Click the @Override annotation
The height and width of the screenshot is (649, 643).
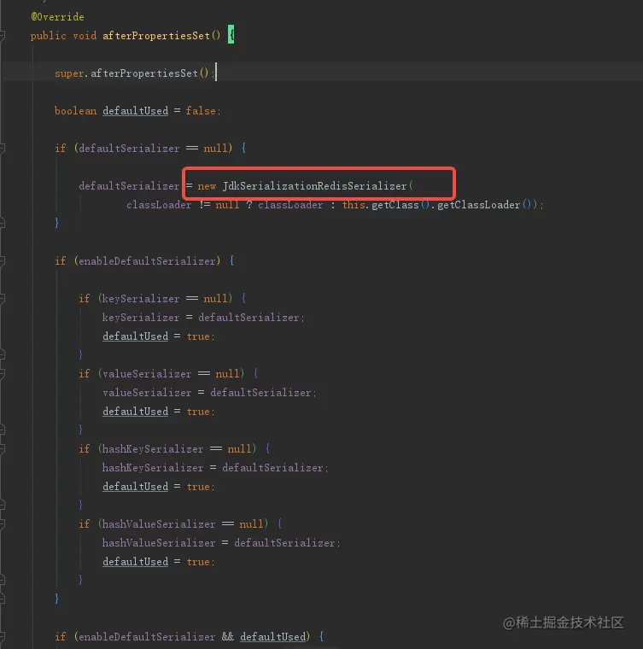57,17
